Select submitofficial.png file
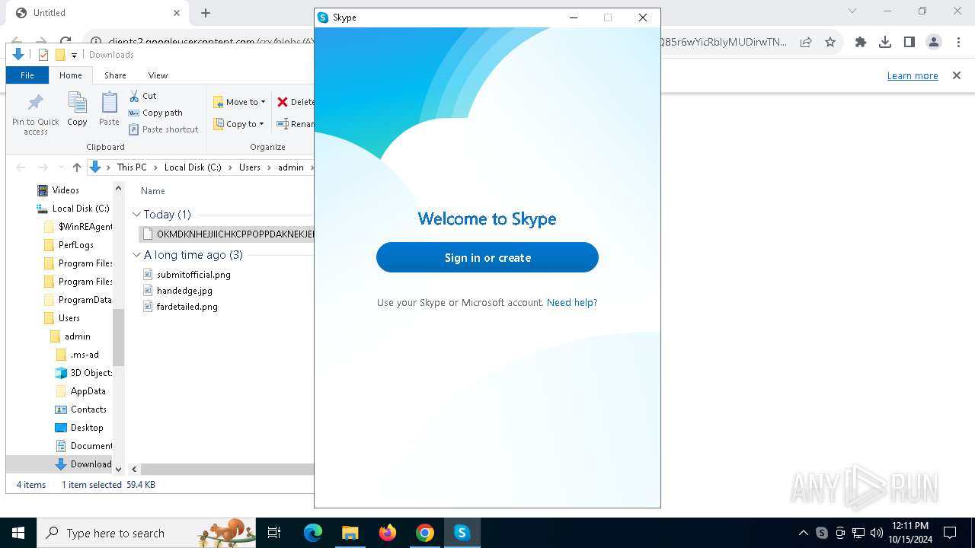The width and height of the screenshot is (975, 548). pos(193,275)
